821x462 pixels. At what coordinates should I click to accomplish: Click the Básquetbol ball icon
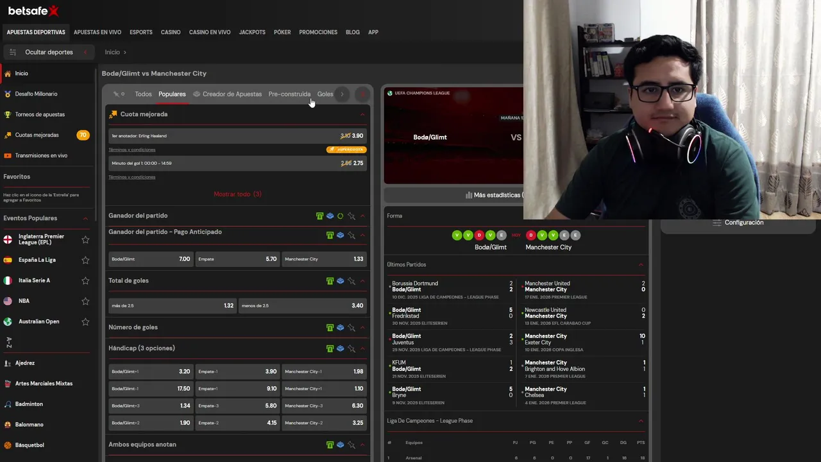[8, 445]
